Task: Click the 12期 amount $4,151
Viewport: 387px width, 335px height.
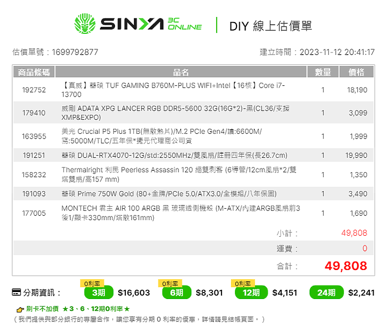Action: 284,293
